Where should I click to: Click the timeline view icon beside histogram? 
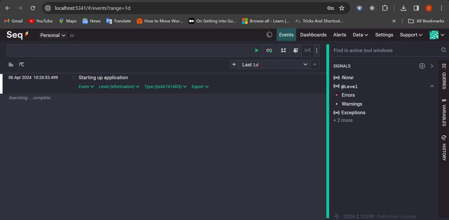(21, 65)
